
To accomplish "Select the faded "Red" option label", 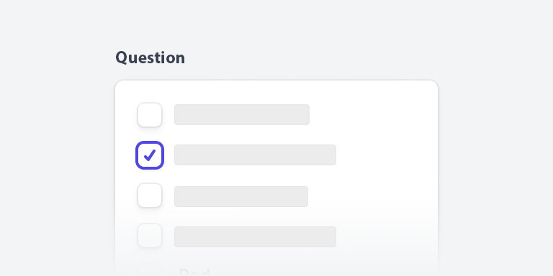I will (x=194, y=272).
